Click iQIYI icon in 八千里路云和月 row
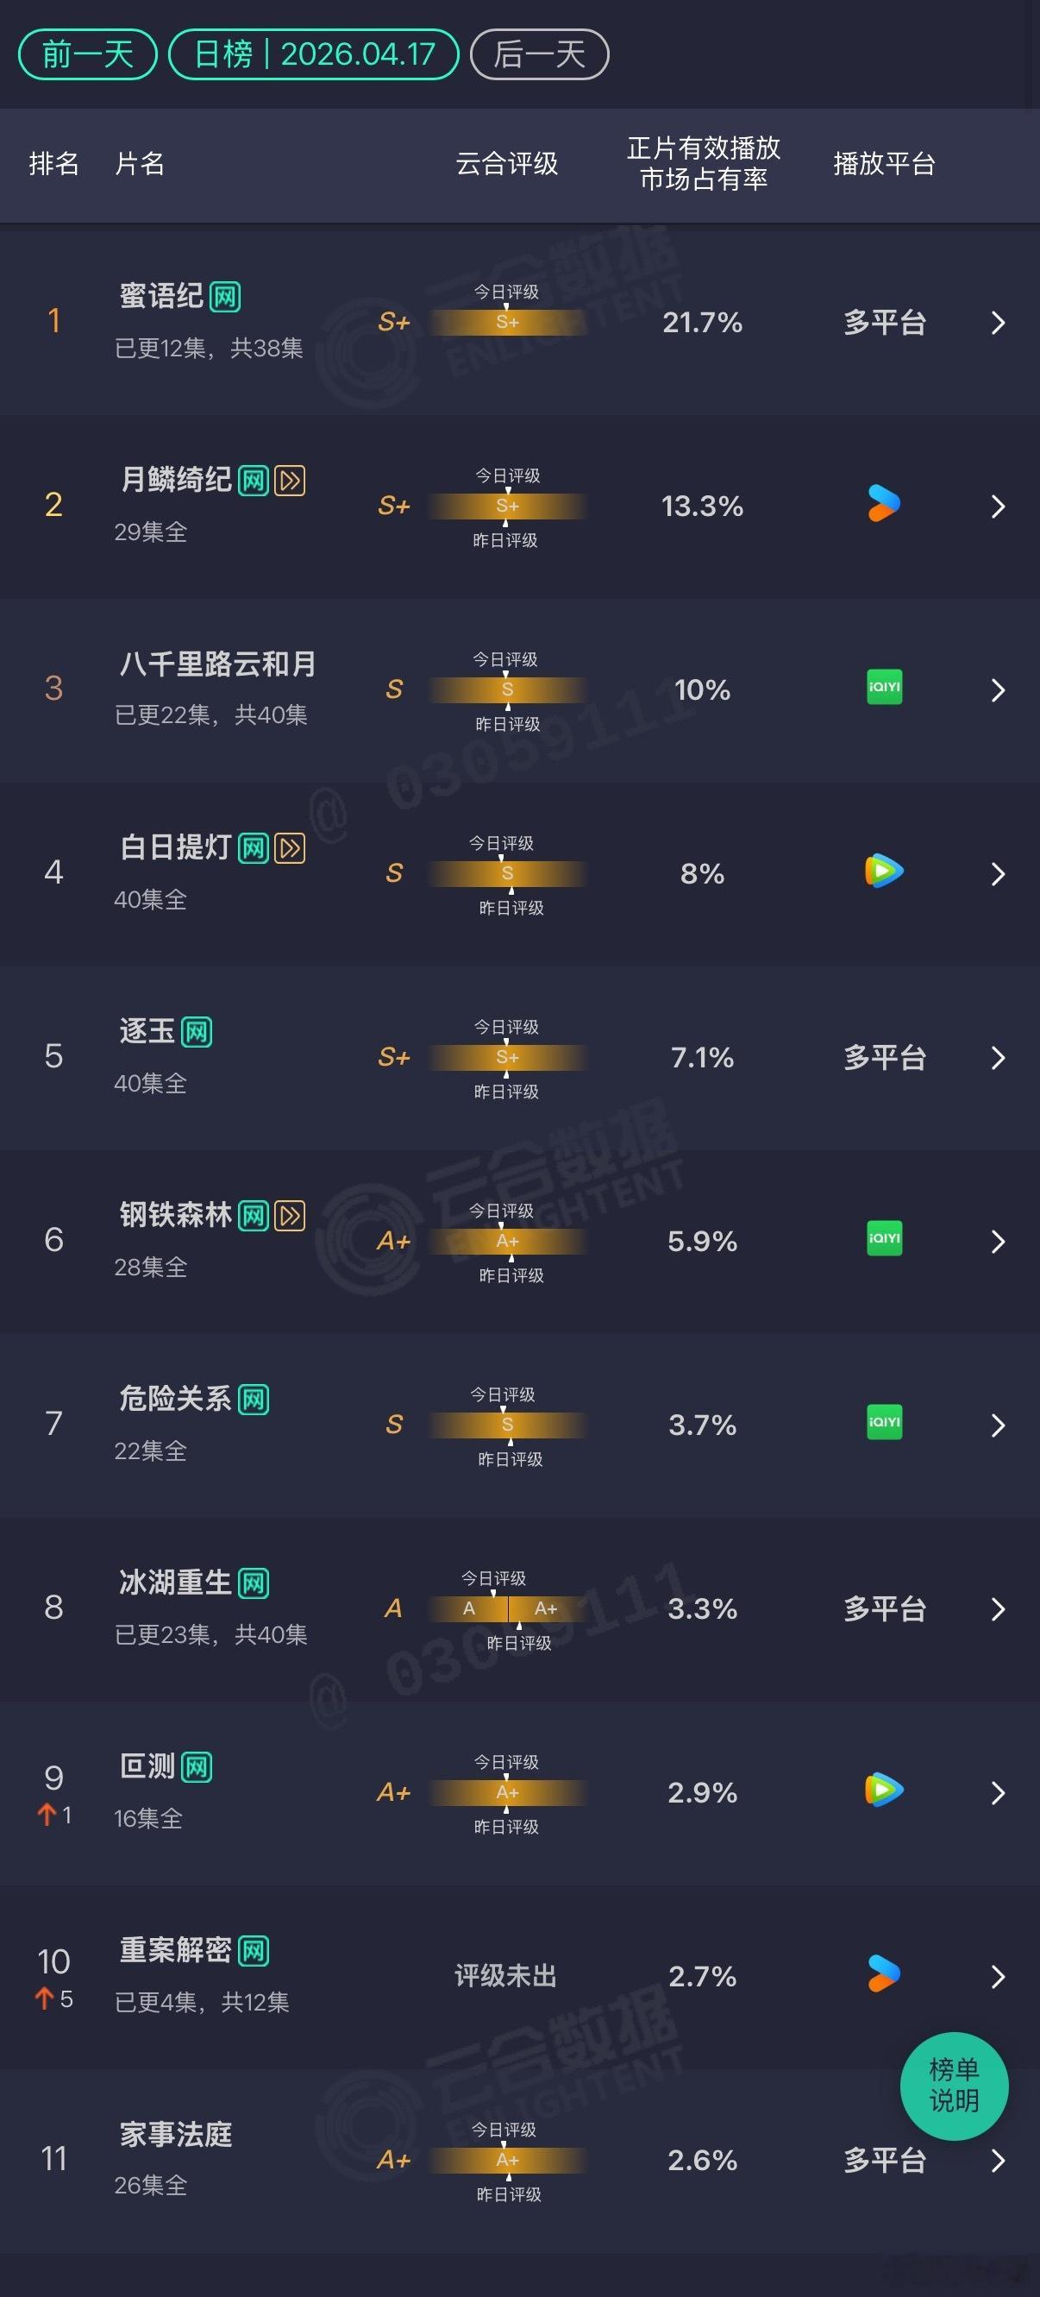The image size is (1040, 2297). [x=884, y=688]
